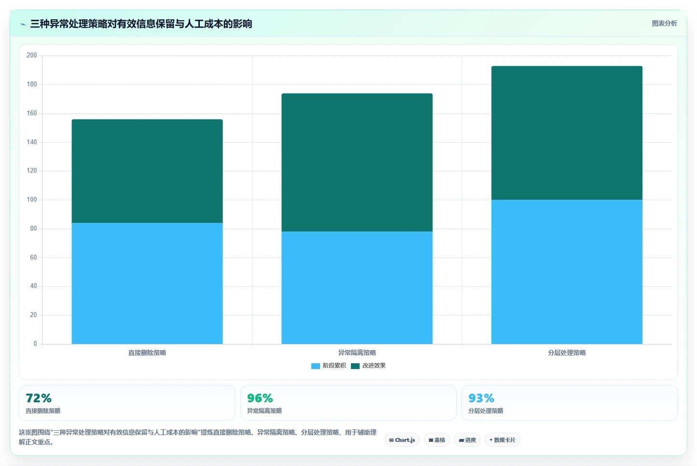Click the chart title 三种异常处理策略 heading
Screen dimensions: 697x466
click(141, 24)
